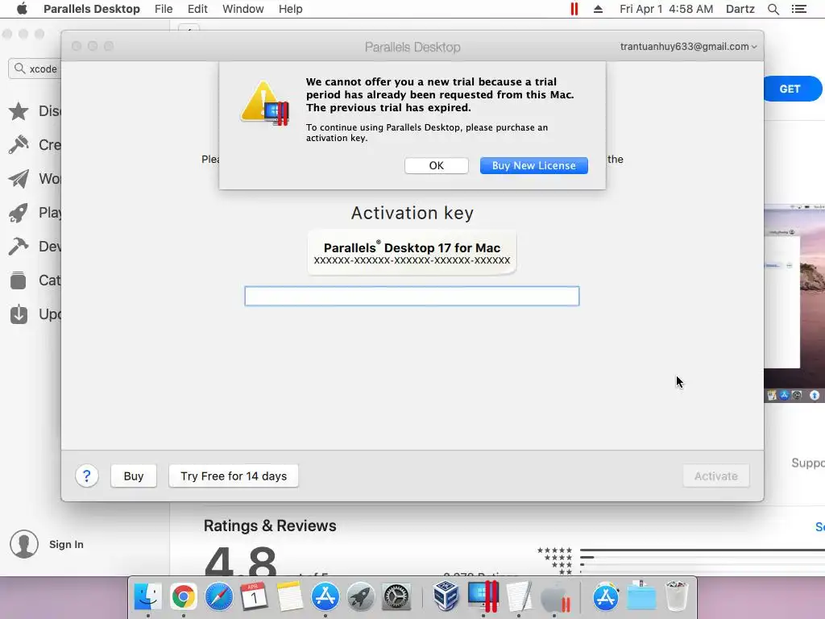Viewport: 825px width, 619px height.
Task: Open Launchpad rocket from the Dock
Action: 361,596
